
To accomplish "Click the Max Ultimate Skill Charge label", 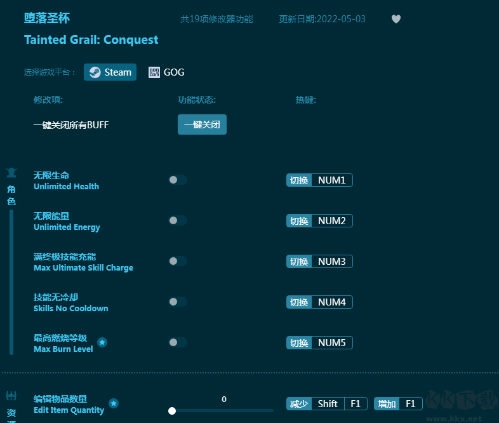I will pos(83,268).
